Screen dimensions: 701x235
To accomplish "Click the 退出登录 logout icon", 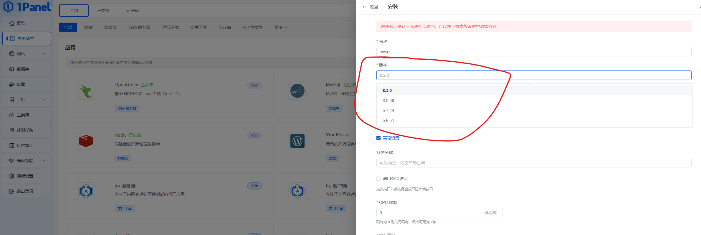I will pyautogui.click(x=12, y=191).
